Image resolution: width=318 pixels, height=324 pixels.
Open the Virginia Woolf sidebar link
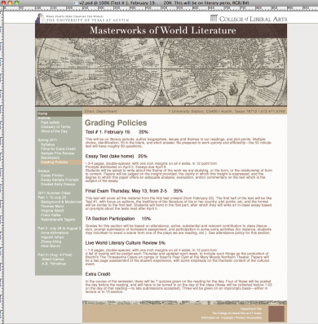click(x=52, y=211)
